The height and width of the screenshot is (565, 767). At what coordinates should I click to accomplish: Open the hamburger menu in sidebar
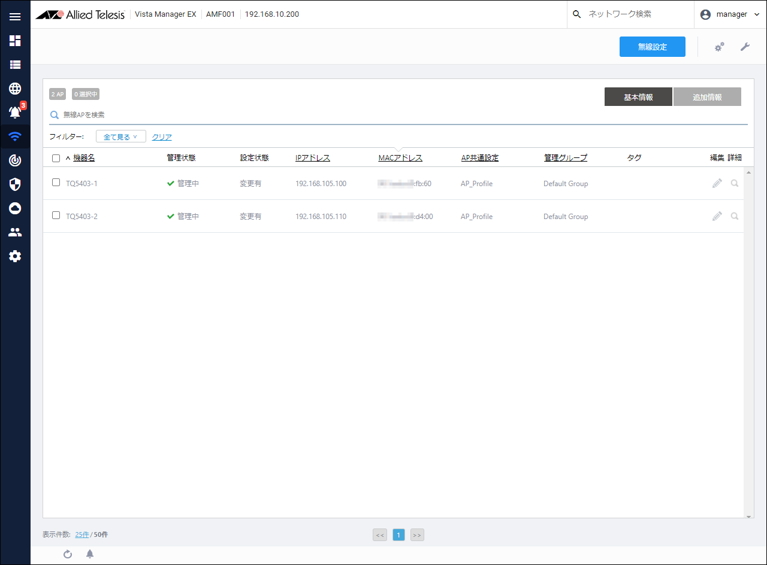(15, 17)
